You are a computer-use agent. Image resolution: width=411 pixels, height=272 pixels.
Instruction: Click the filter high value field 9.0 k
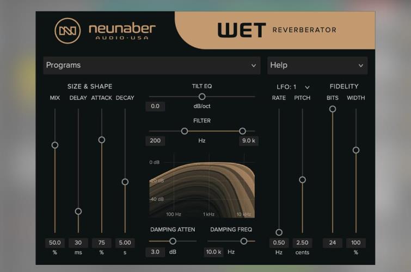click(x=248, y=141)
